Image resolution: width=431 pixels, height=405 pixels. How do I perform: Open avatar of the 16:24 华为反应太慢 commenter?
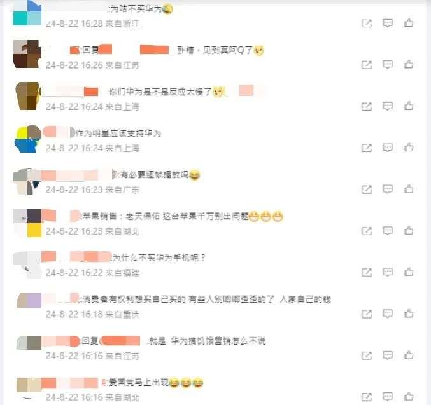27,96
